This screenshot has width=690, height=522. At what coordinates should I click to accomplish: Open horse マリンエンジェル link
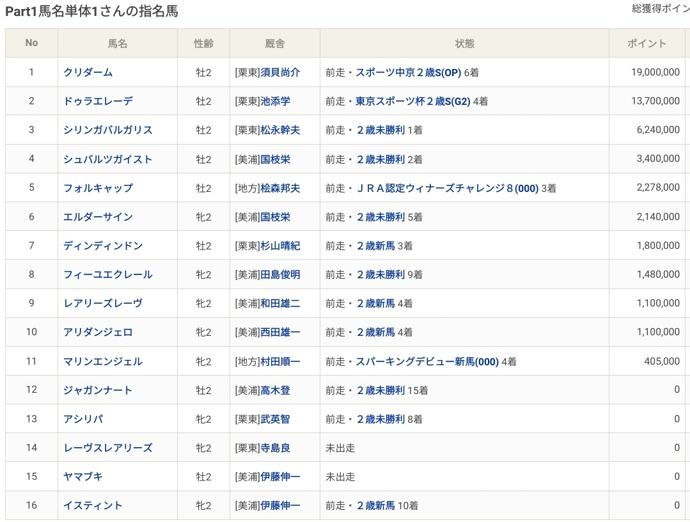(102, 361)
